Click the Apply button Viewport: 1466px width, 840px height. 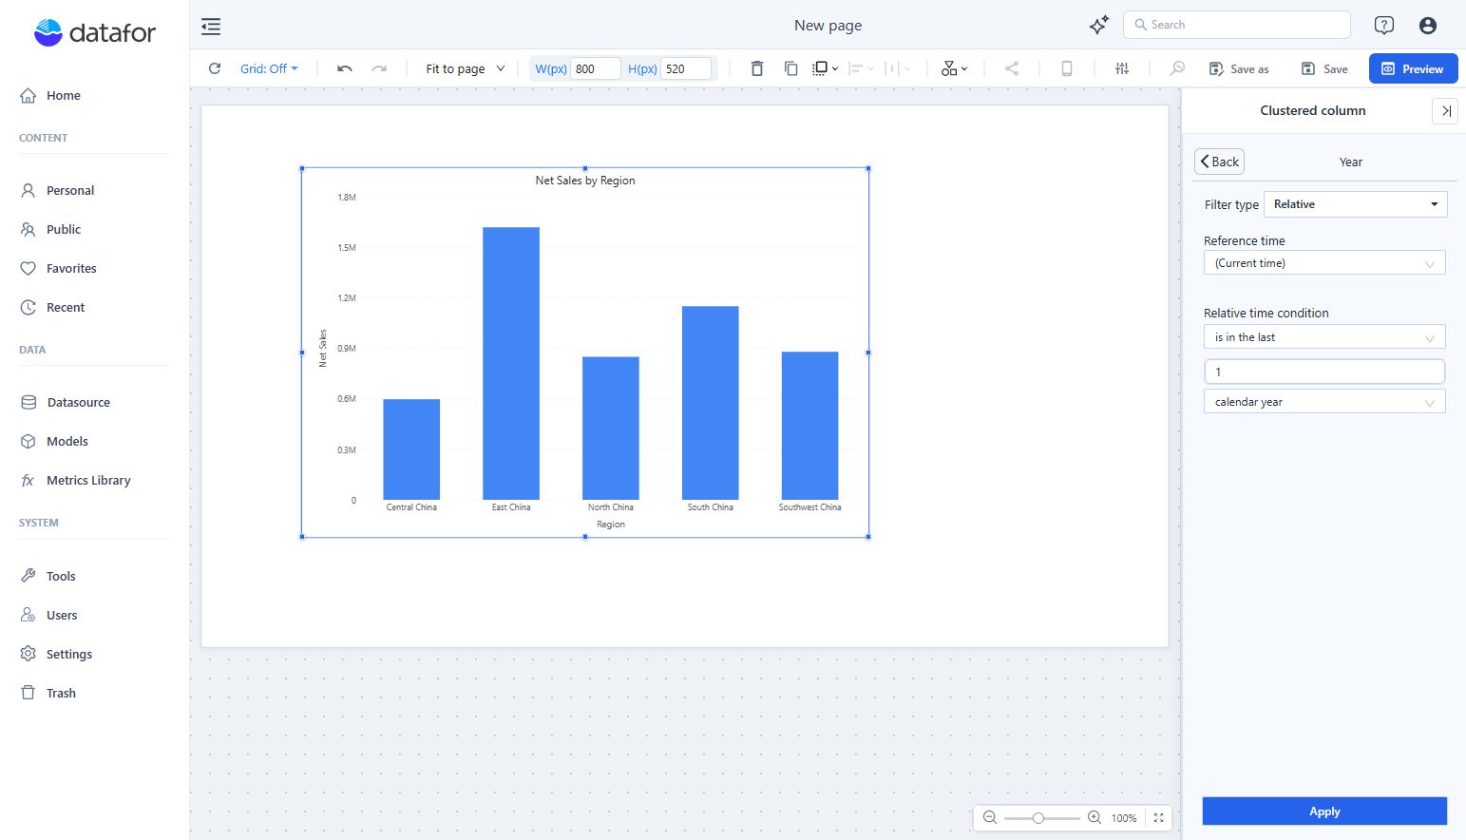pyautogui.click(x=1324, y=811)
